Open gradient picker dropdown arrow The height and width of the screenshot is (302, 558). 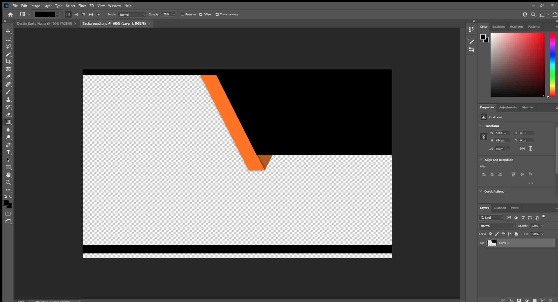point(57,15)
